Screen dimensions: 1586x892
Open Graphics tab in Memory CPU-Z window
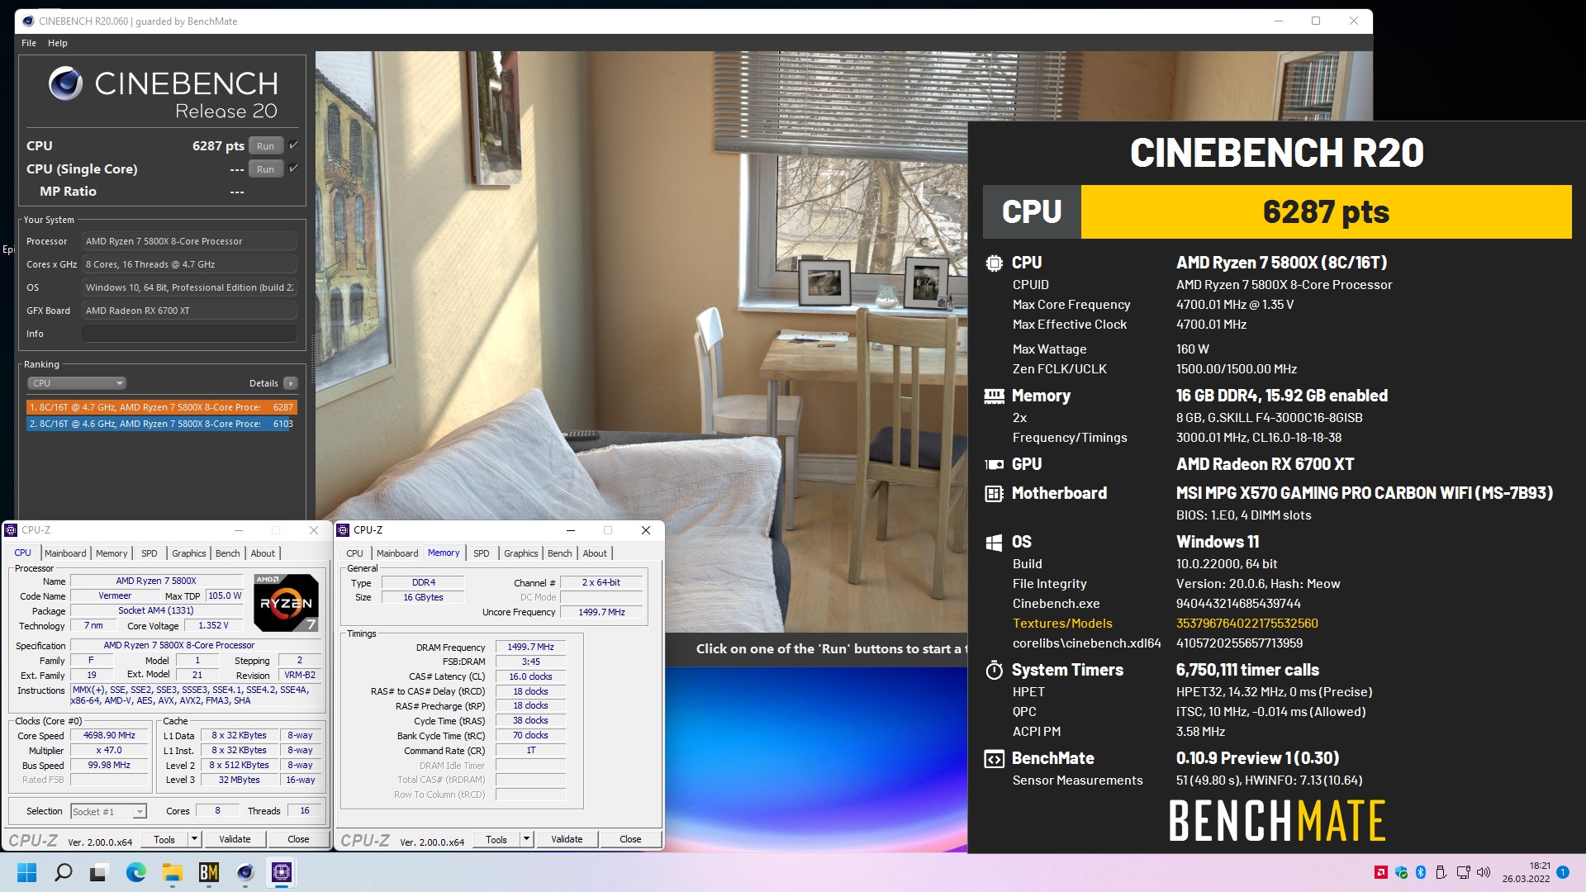[x=521, y=553]
